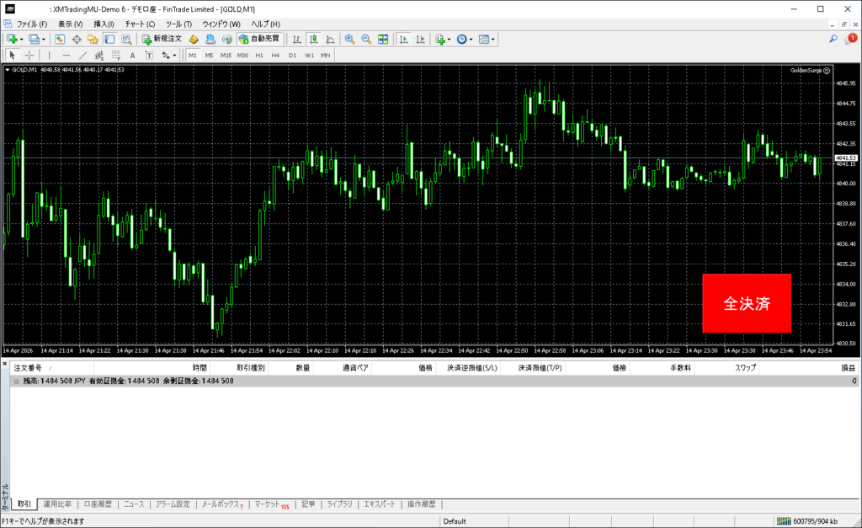Click the 新規注文 new order button
Image resolution: width=862 pixels, height=528 pixels.
pos(161,40)
